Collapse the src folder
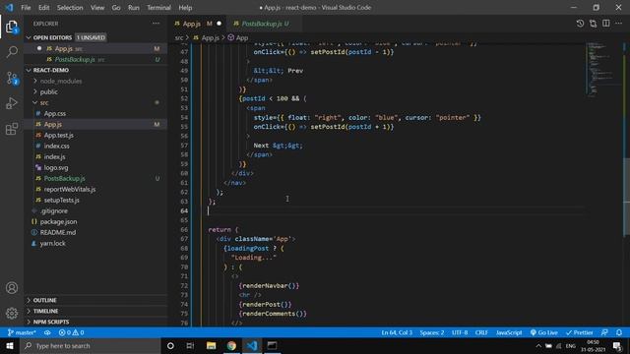 (x=96, y=102)
